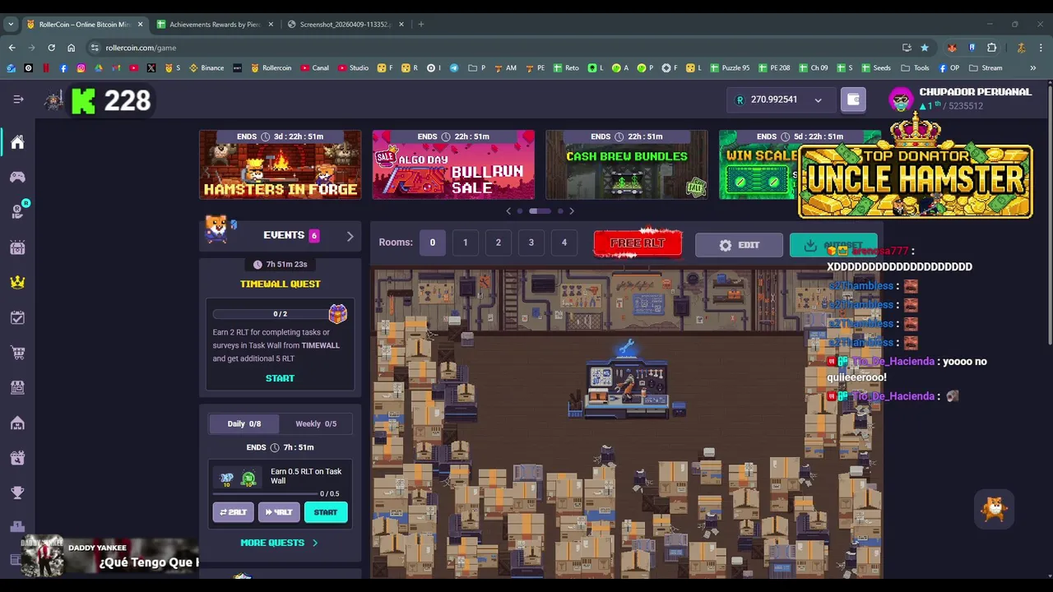The image size is (1053, 592).
Task: Open the storage barn icon in the sidebar
Action: 17,423
